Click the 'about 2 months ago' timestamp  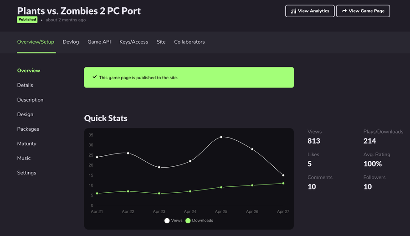pos(66,20)
